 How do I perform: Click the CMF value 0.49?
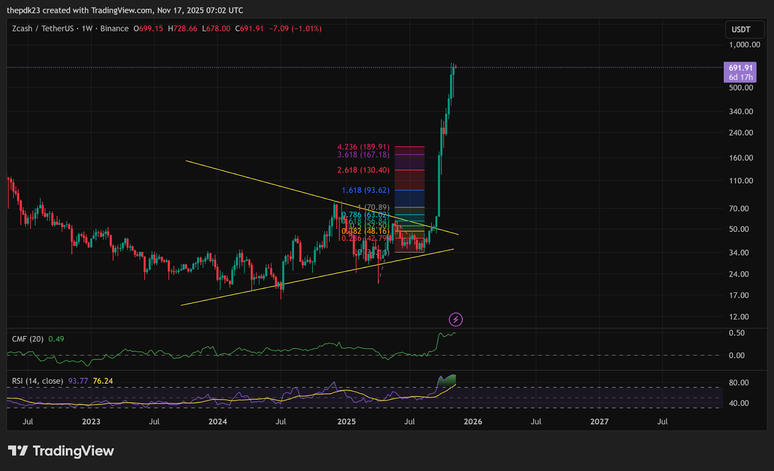coord(56,339)
